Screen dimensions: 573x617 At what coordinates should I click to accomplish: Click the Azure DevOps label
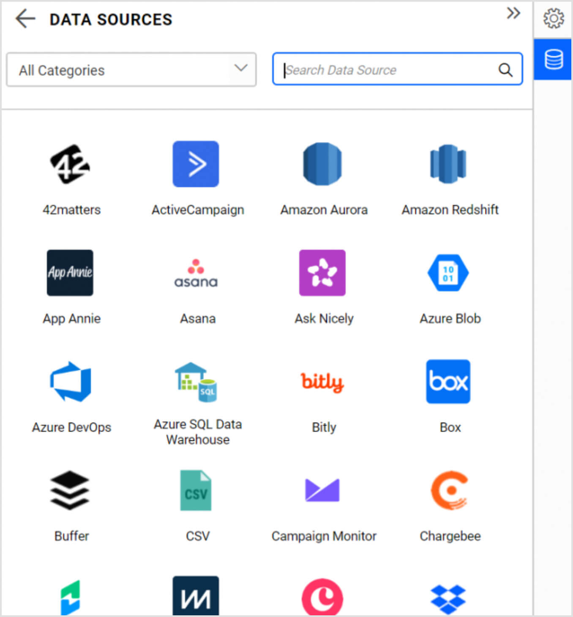click(x=71, y=427)
